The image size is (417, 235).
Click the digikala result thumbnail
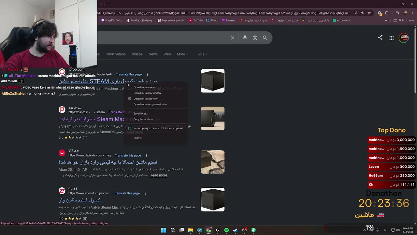click(213, 162)
